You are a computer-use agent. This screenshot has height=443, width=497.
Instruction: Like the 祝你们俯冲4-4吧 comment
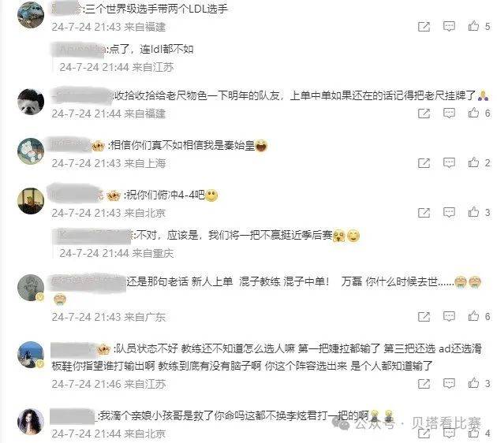tap(473, 212)
